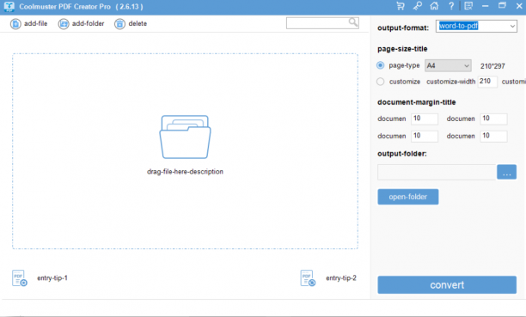
Task: Click the delete trash icon
Action: [119, 24]
